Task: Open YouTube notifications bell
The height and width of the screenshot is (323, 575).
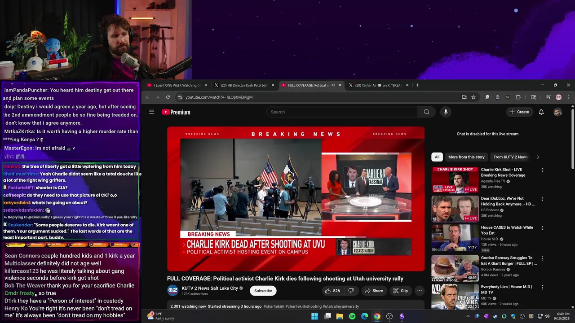Action: [x=541, y=112]
